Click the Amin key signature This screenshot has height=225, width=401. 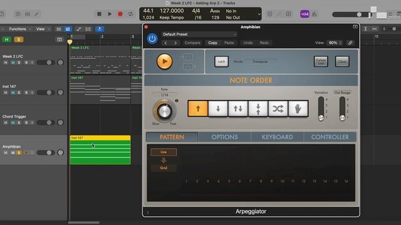pyautogui.click(x=215, y=11)
